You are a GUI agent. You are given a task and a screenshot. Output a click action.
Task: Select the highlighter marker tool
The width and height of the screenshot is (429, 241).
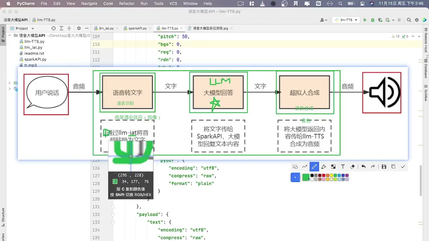click(324, 167)
